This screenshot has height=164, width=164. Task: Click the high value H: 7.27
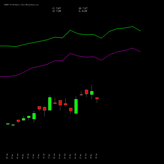(x=83, y=8)
